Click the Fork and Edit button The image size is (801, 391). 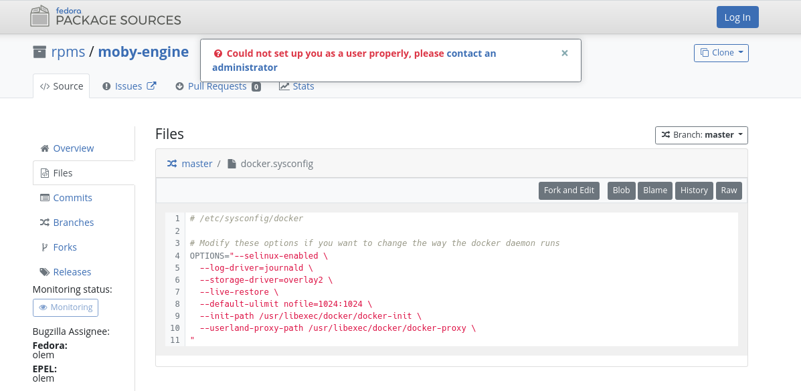(569, 190)
